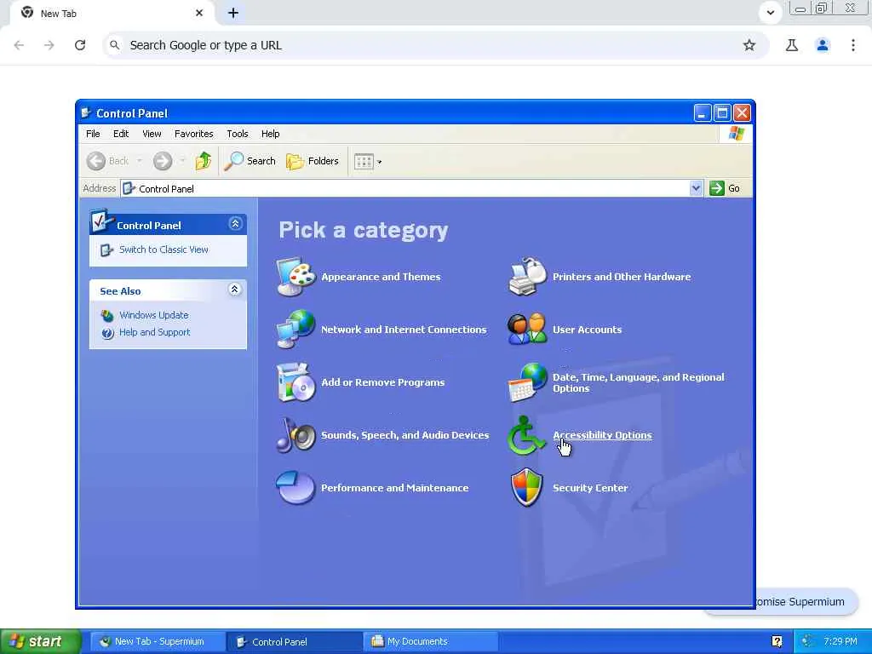Close the New Tab browser tab
Viewport: 872px width, 654px height.
point(199,13)
